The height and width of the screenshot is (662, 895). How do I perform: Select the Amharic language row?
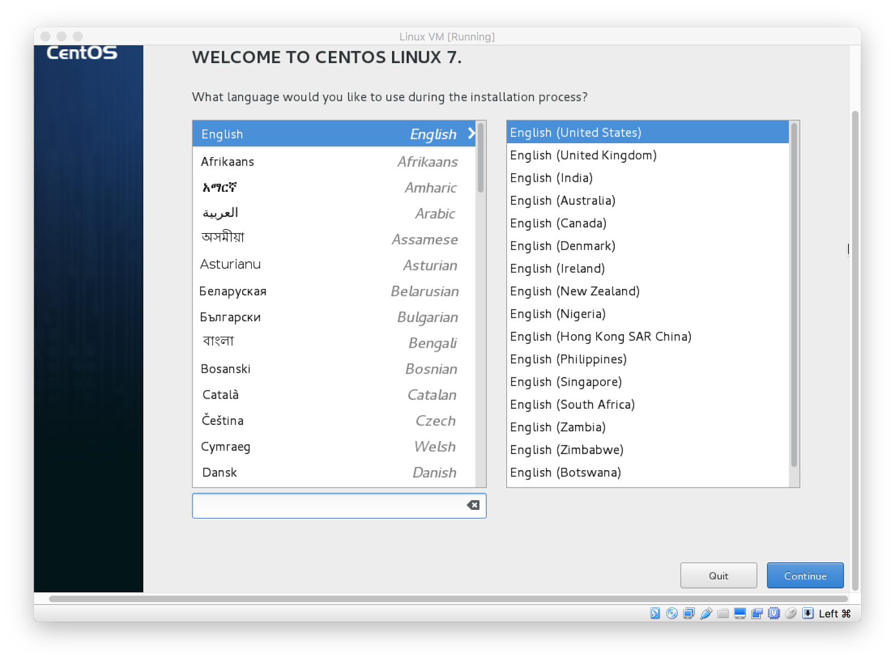[x=334, y=187]
